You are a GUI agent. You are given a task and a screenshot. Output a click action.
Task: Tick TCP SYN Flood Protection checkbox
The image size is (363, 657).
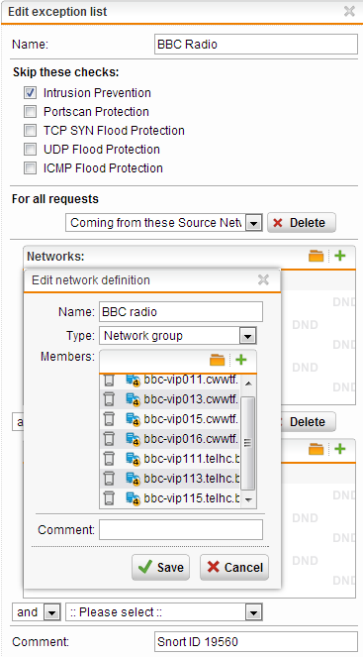coord(30,131)
